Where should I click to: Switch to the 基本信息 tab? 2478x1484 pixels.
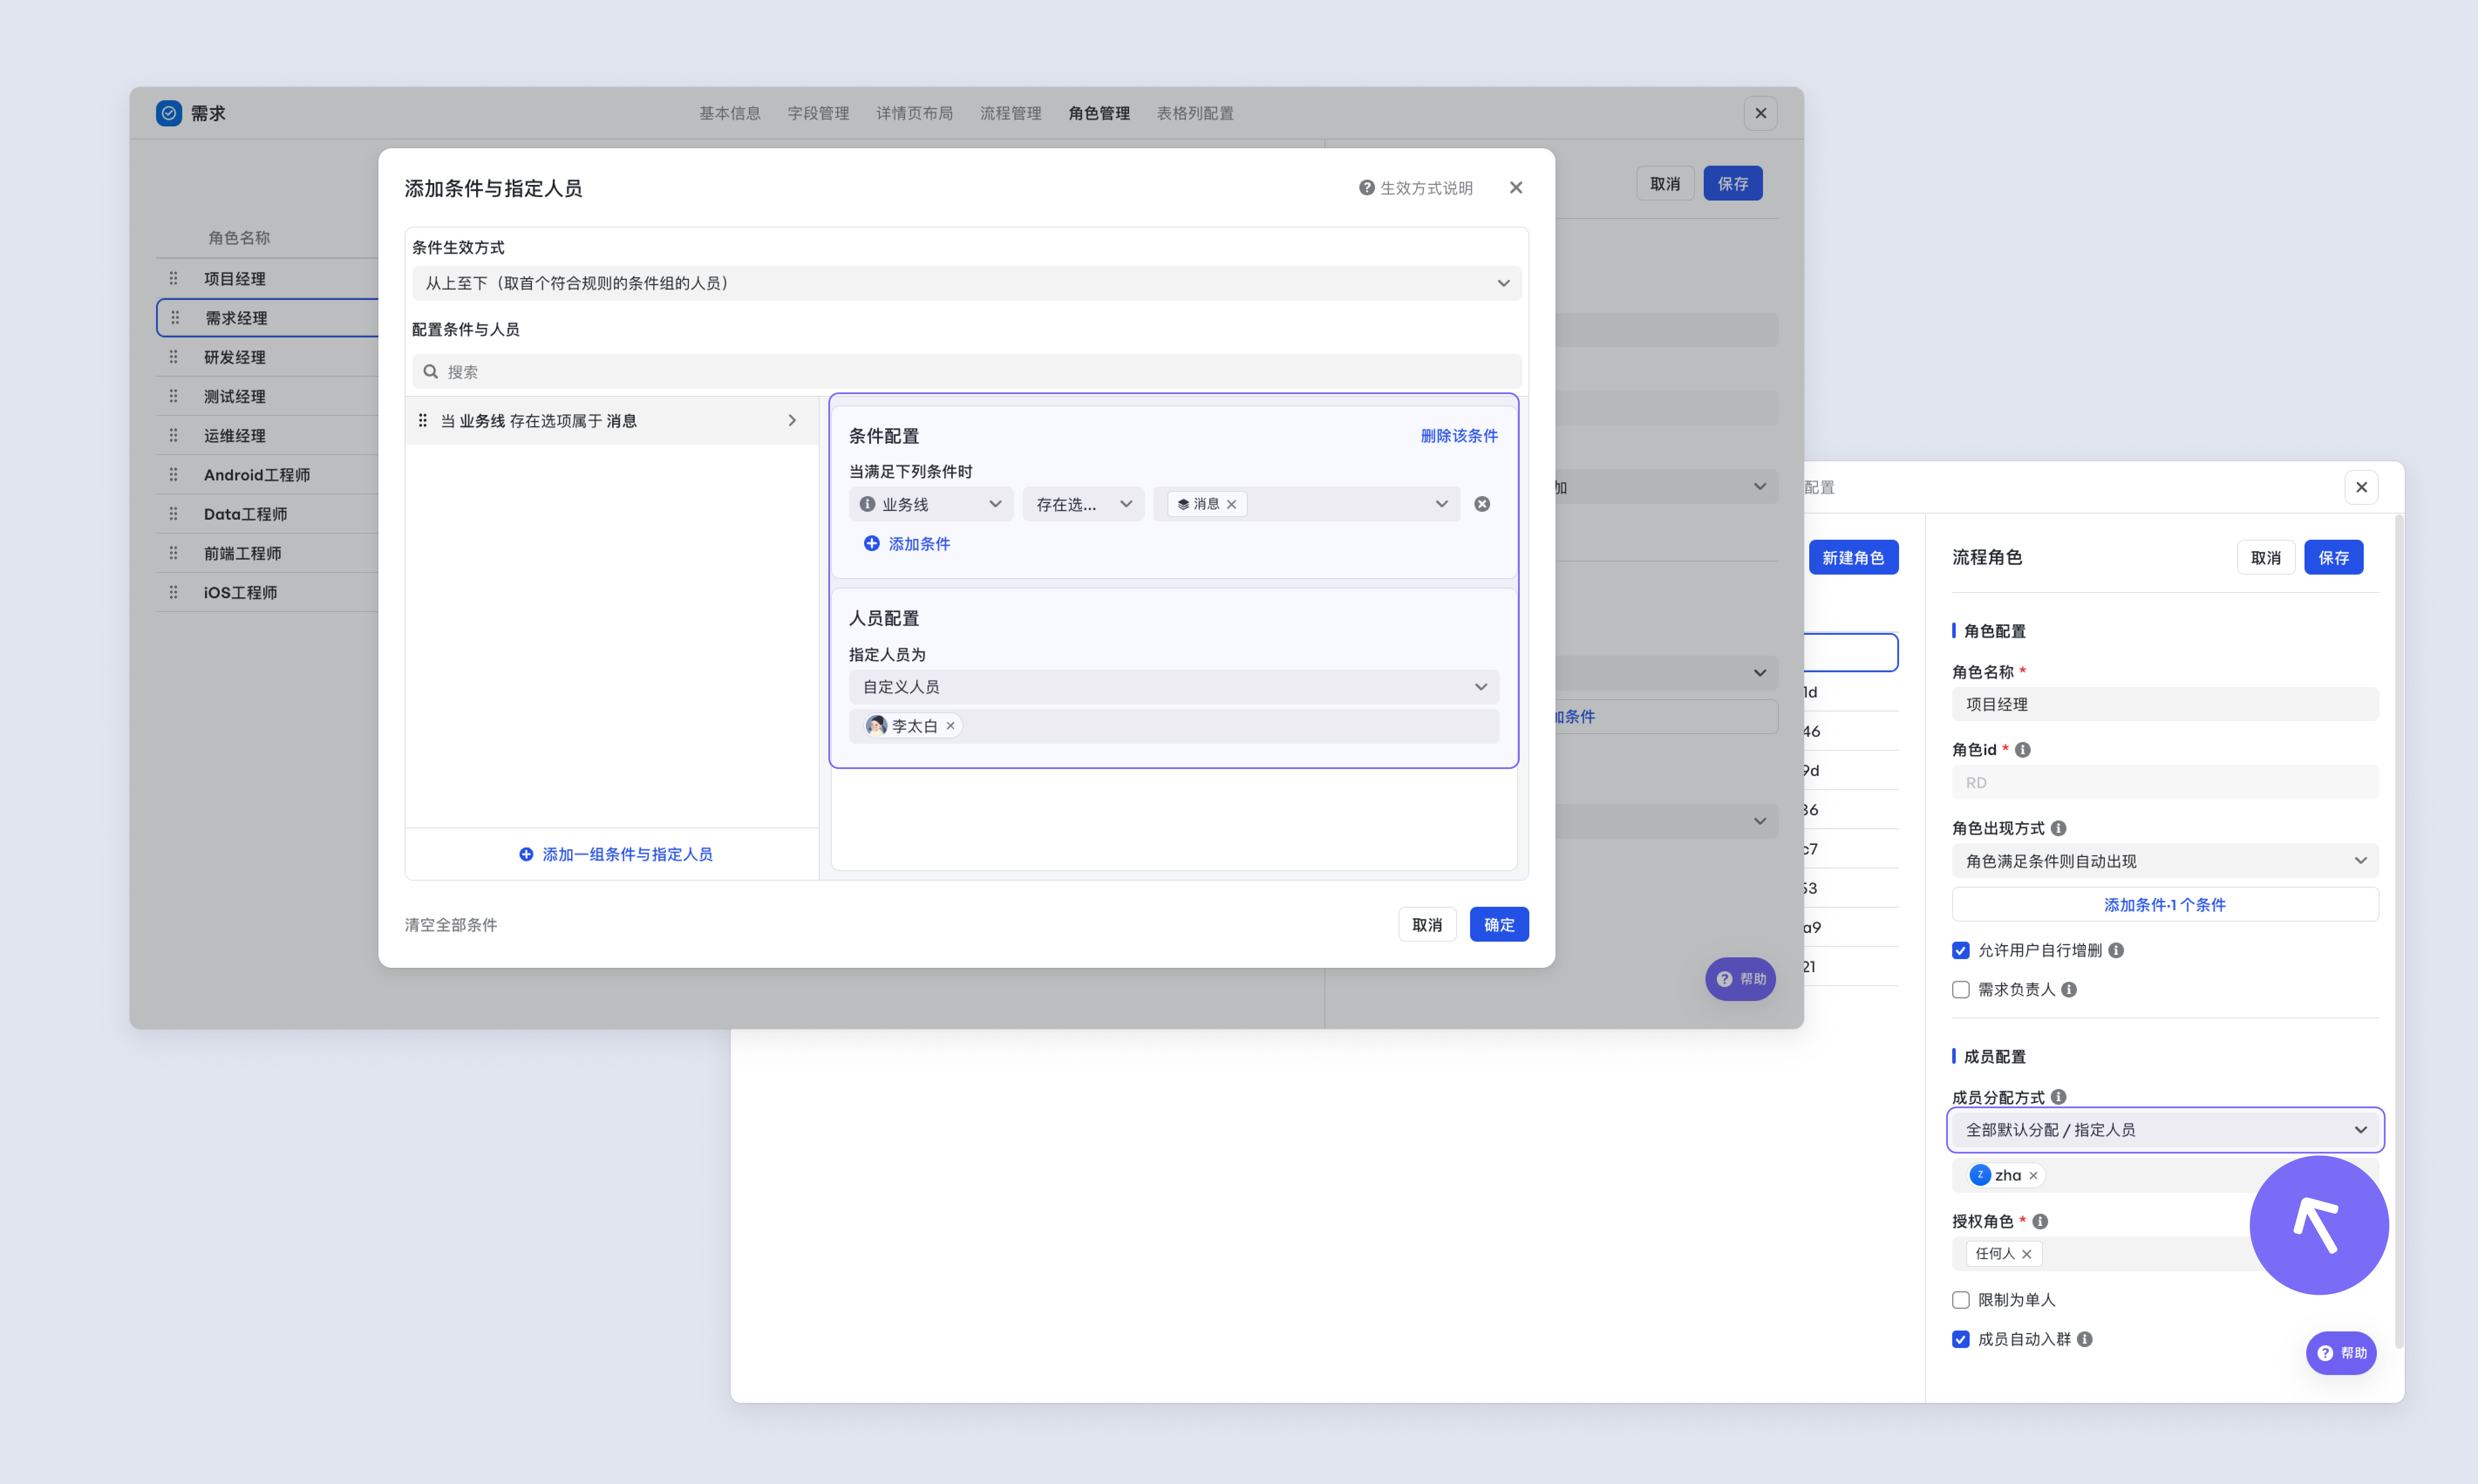tap(730, 113)
